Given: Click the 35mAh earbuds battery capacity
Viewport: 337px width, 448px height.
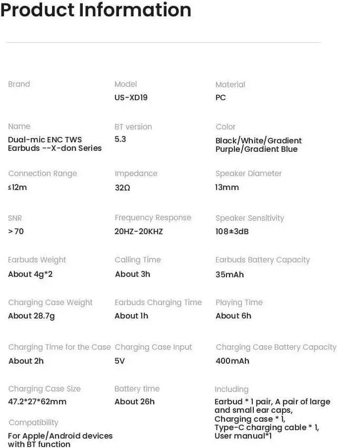Looking at the screenshot, I should click(x=230, y=274).
